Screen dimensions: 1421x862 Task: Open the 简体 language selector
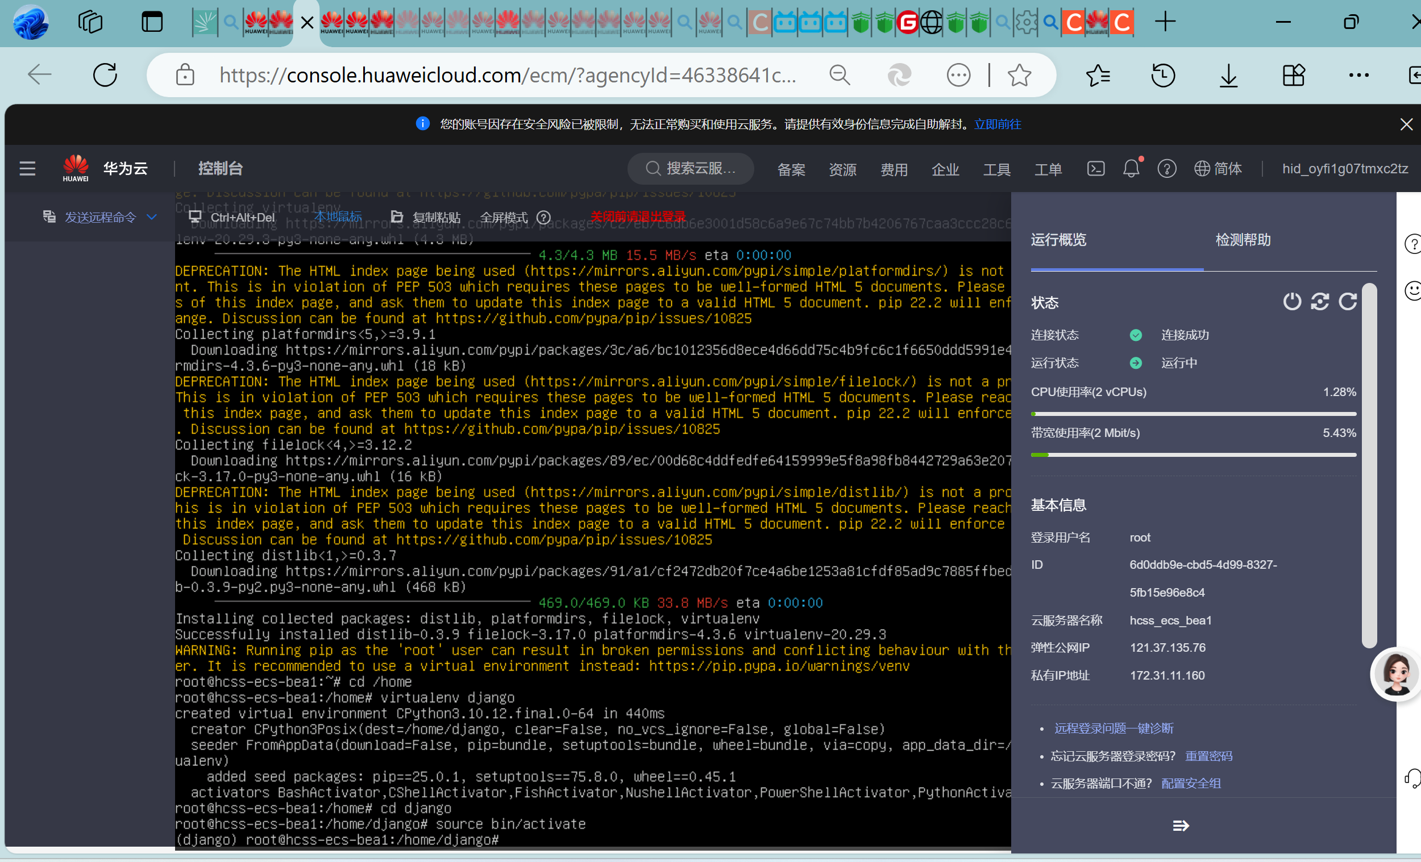click(x=1218, y=168)
